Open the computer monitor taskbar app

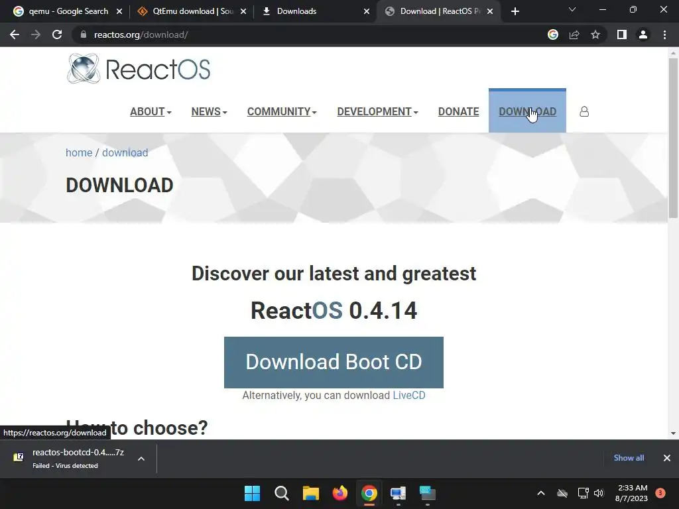[x=398, y=493]
